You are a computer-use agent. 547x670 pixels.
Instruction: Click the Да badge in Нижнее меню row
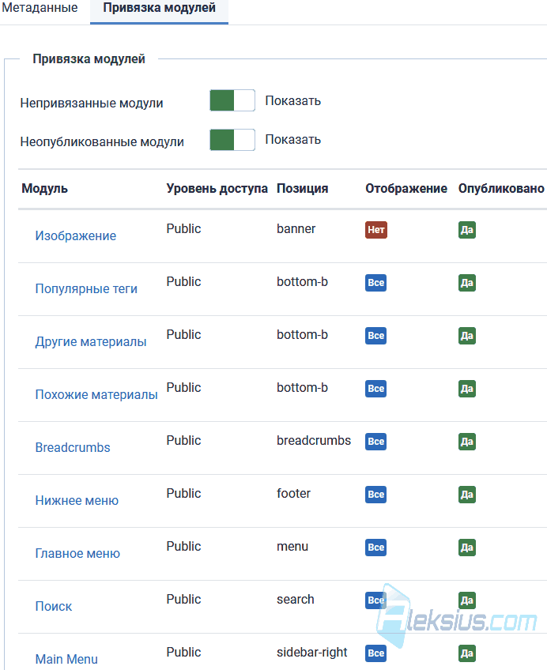click(x=467, y=495)
